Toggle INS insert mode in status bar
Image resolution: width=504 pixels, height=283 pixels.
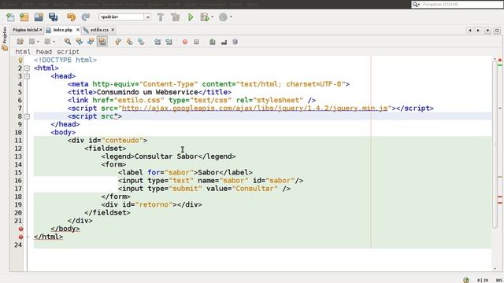pos(498,280)
